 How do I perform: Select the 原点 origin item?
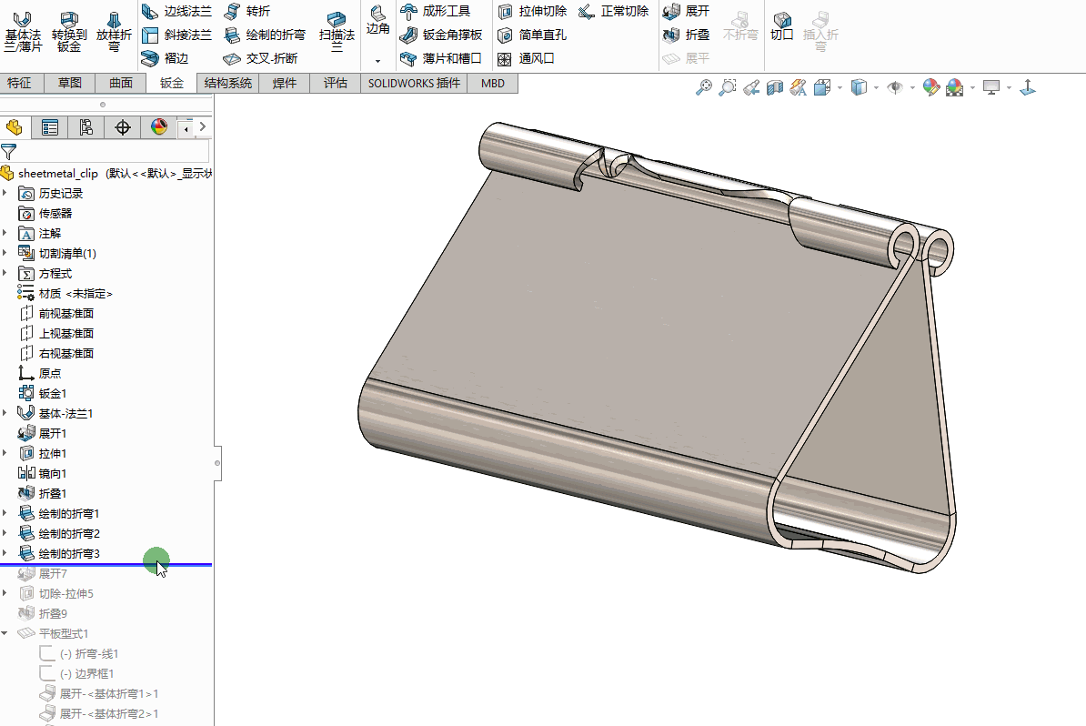pos(39,373)
